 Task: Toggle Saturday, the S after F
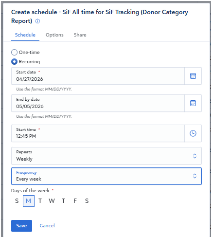point(87,201)
